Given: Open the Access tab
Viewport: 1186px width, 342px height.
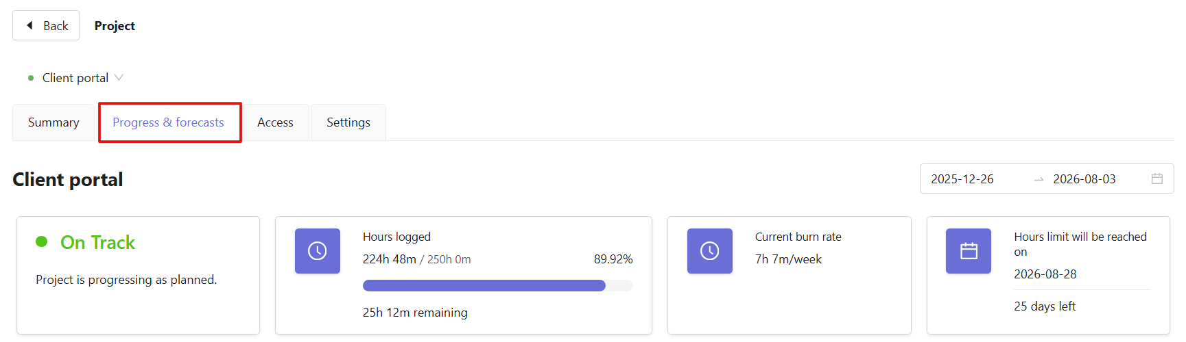Looking at the screenshot, I should tap(275, 122).
